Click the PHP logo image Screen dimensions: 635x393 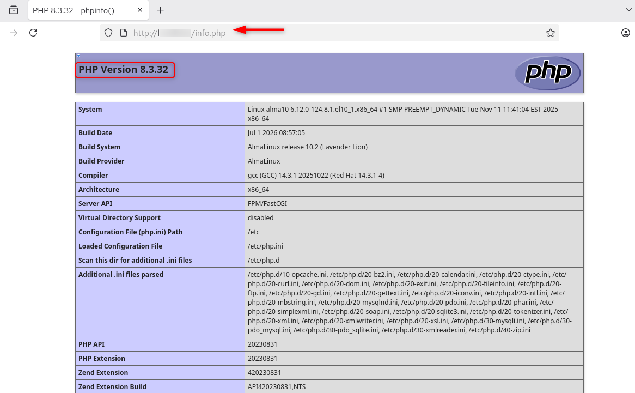click(547, 73)
